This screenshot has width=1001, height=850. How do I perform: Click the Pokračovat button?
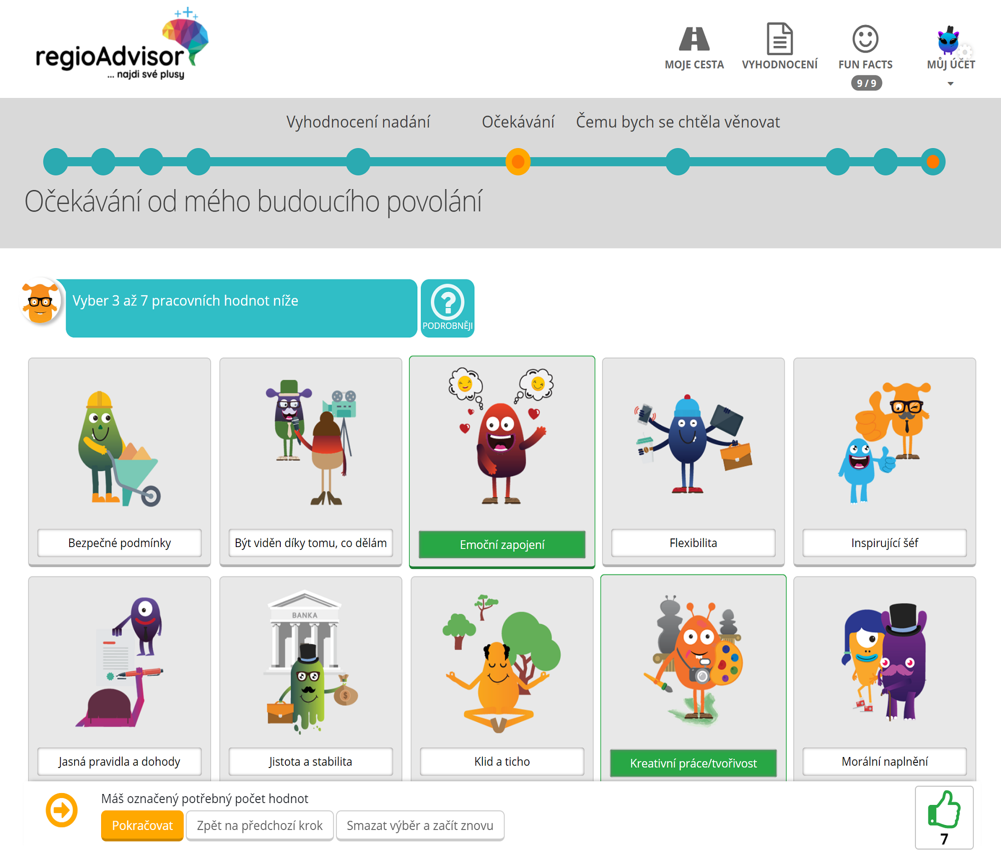142,825
